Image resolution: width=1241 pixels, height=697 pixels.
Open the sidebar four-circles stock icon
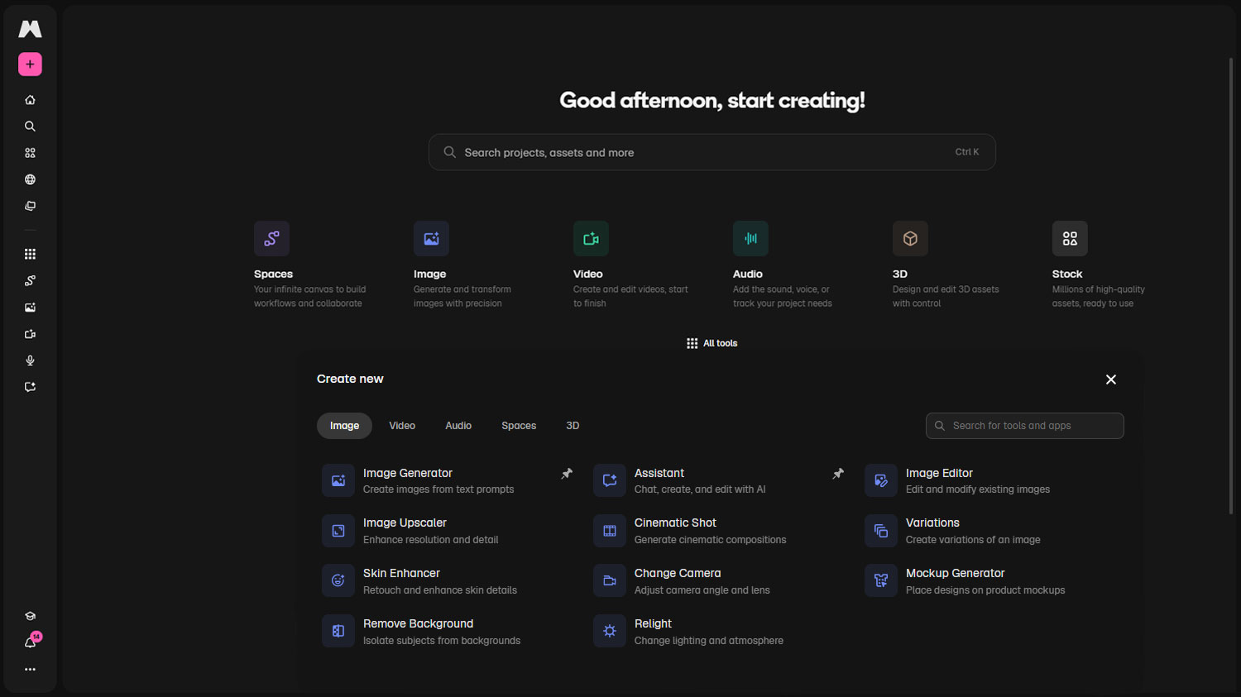30,153
